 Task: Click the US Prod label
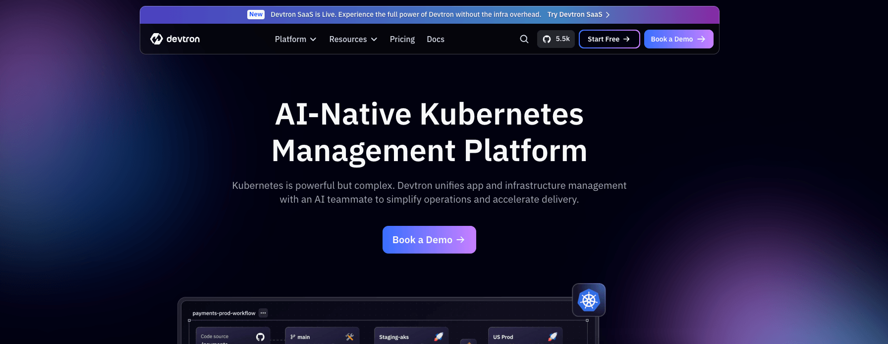coord(503,337)
